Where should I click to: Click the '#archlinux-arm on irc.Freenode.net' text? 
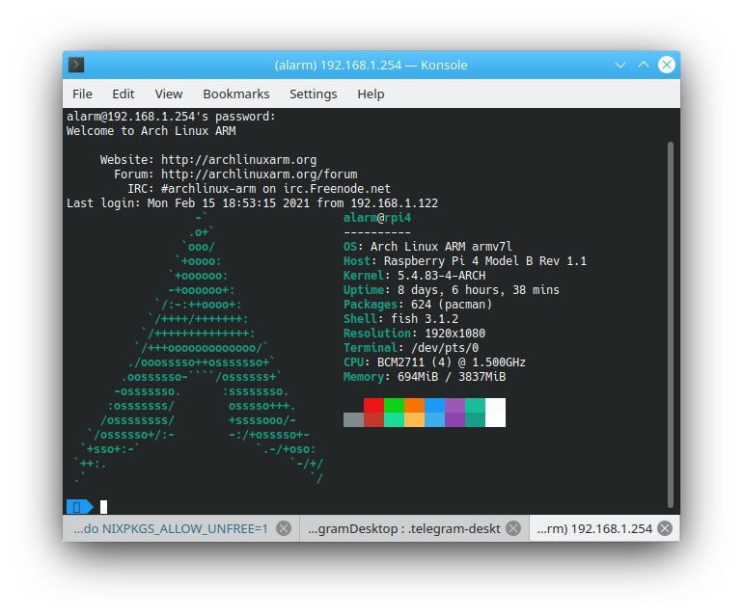pyautogui.click(x=276, y=189)
